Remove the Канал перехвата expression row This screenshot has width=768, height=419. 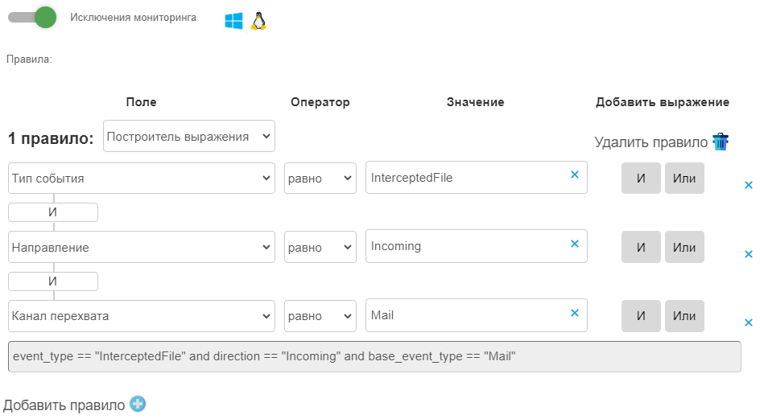(x=748, y=322)
